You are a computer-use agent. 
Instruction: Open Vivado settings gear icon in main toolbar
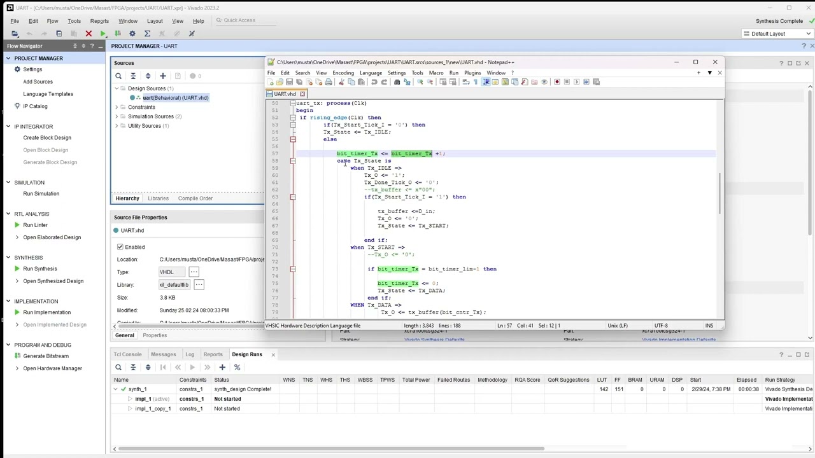[132, 34]
